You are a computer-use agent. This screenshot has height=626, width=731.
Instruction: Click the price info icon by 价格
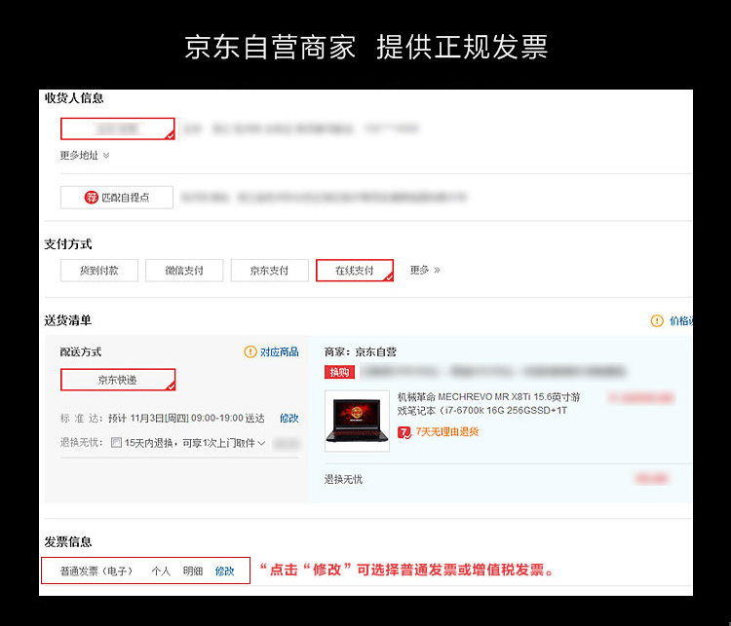click(x=657, y=321)
